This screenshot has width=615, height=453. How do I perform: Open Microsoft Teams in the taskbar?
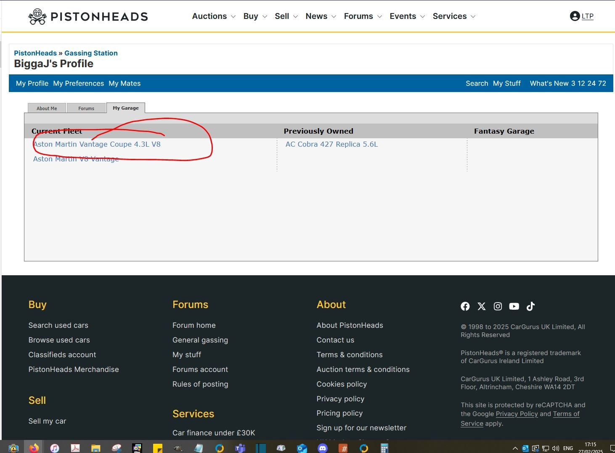pyautogui.click(x=240, y=448)
